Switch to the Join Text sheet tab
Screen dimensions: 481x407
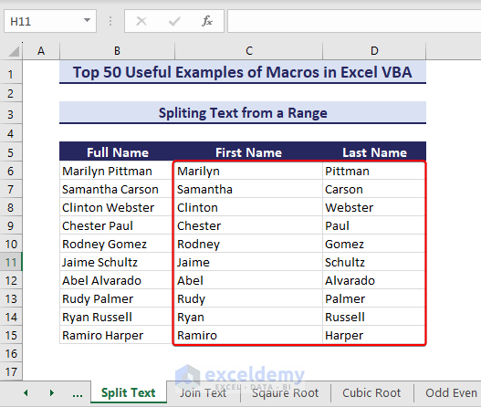(203, 393)
